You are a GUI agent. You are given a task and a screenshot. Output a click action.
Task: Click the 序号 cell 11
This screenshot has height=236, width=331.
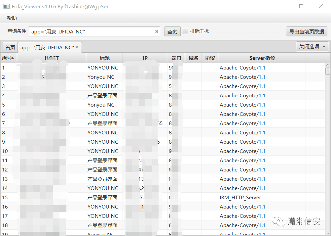[x=5, y=161]
